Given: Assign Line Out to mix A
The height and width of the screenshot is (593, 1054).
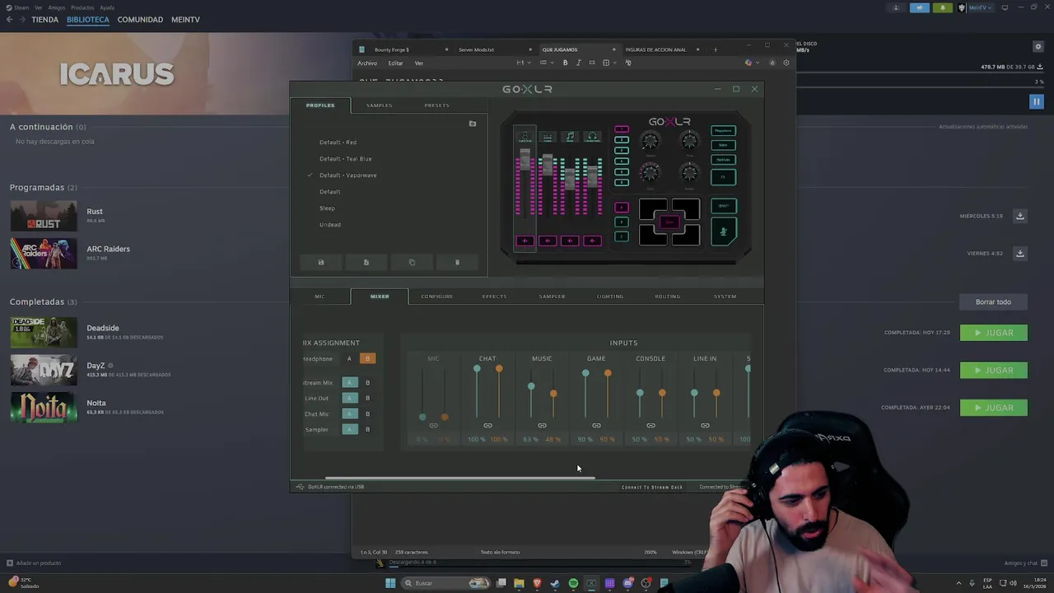Looking at the screenshot, I should click(349, 398).
